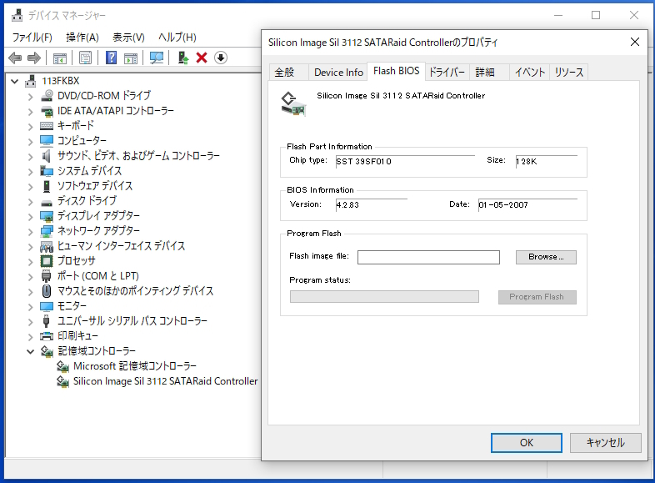Click the IDE ATA/ATAPI controller icon
Screen dimensions: 655x483
coord(47,111)
